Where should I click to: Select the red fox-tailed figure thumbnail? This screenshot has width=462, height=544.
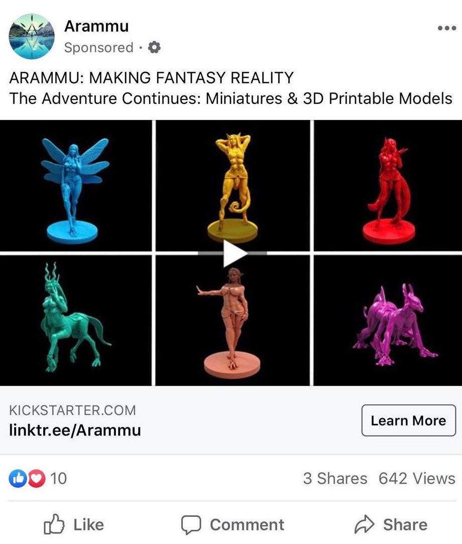click(x=388, y=185)
